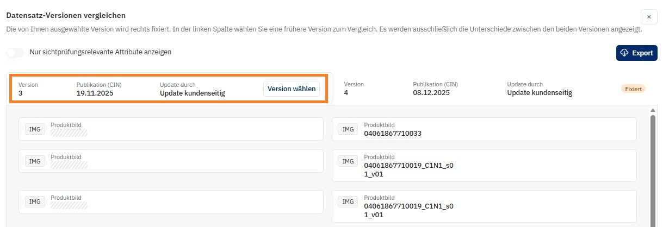
Task: Click the scroll up arrow of the comparison list
Action: (653, 111)
